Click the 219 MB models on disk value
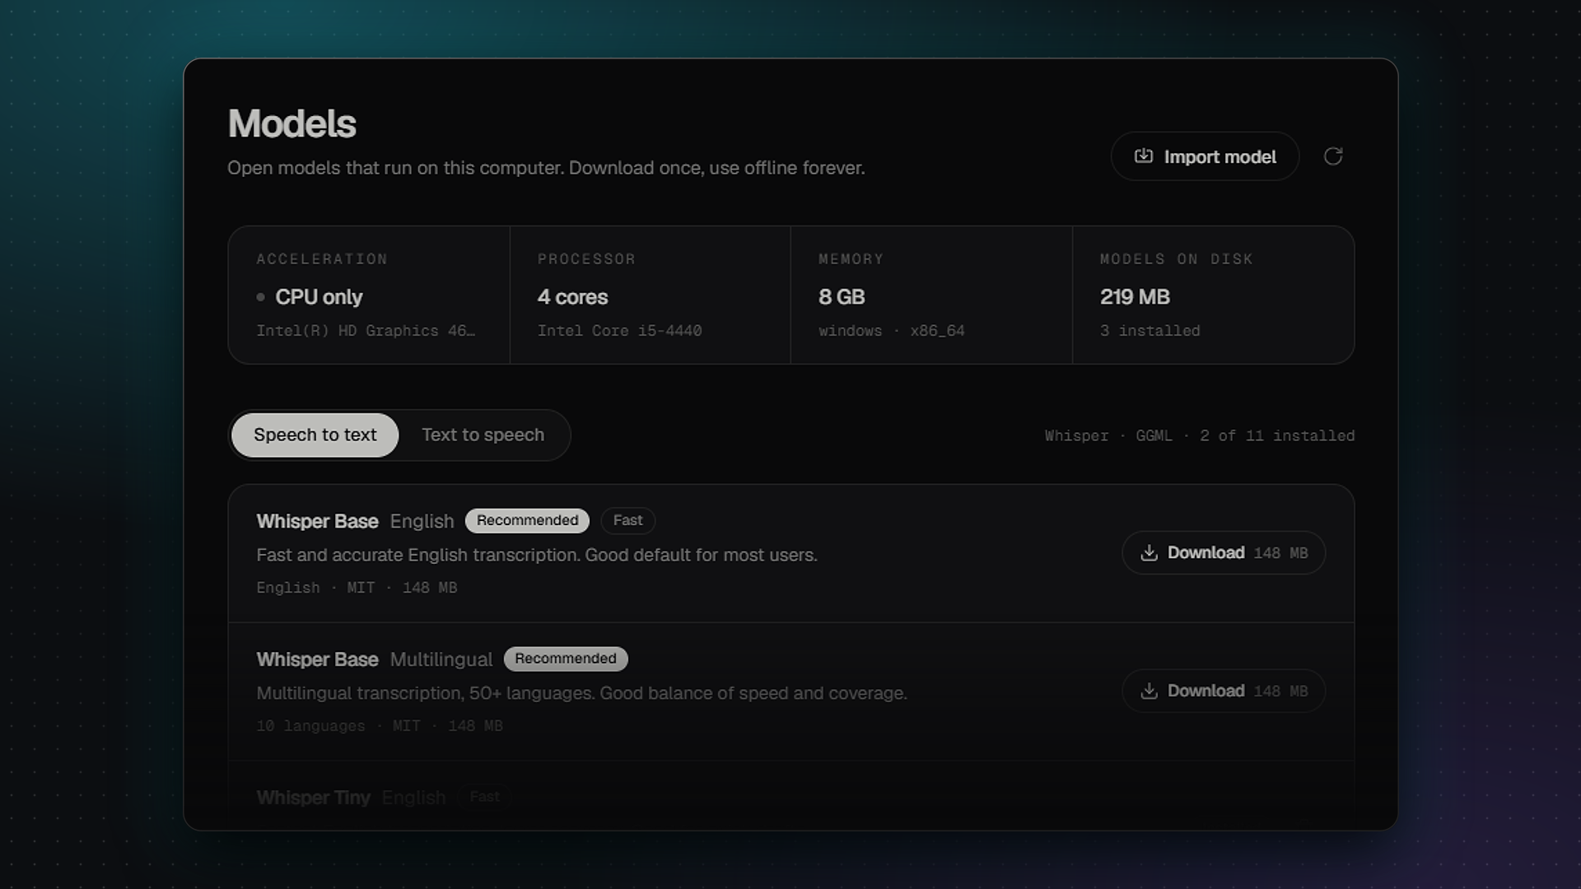The width and height of the screenshot is (1581, 889). (1135, 297)
